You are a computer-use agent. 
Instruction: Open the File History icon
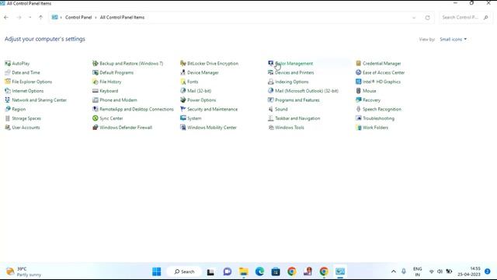coord(95,82)
